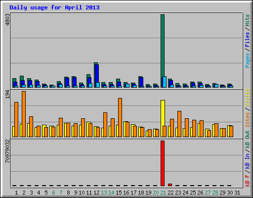Click day label 17 on the x-axis

[x=133, y=193]
